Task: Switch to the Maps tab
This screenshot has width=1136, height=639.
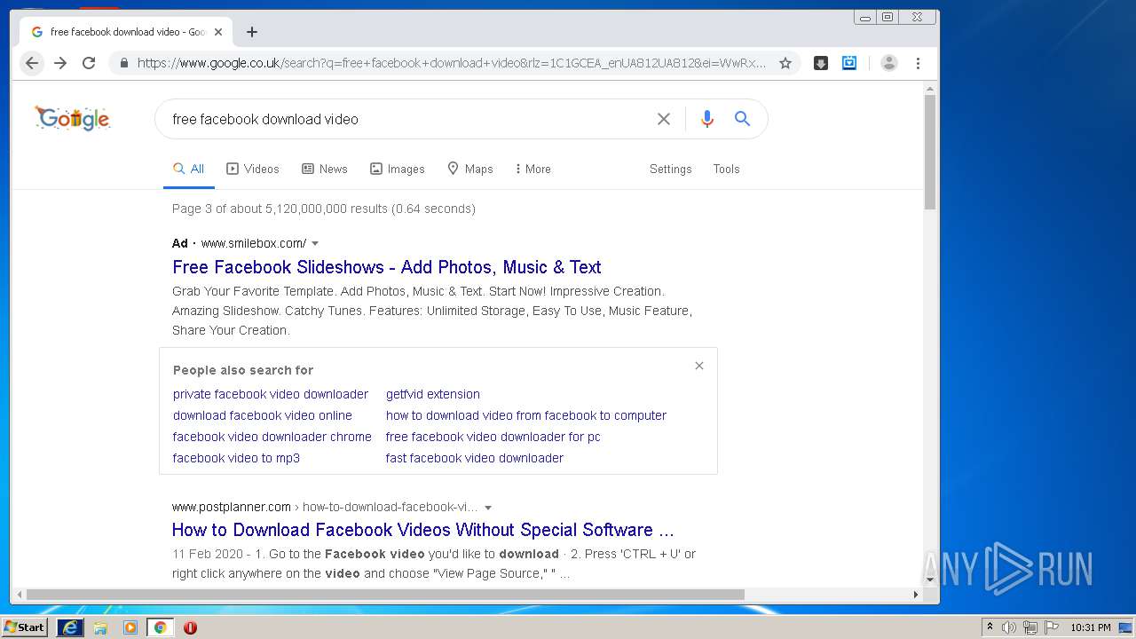Action: [470, 169]
